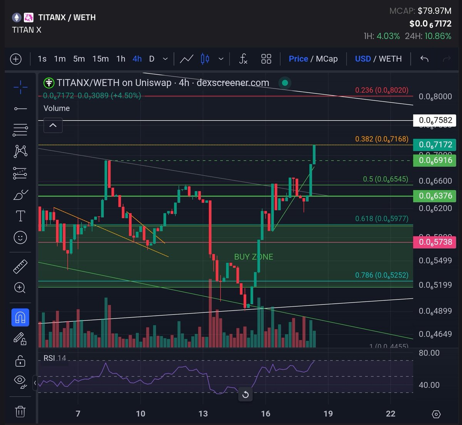Choose the 1h timeframe
Screen dimensions: 462x425
121,59
